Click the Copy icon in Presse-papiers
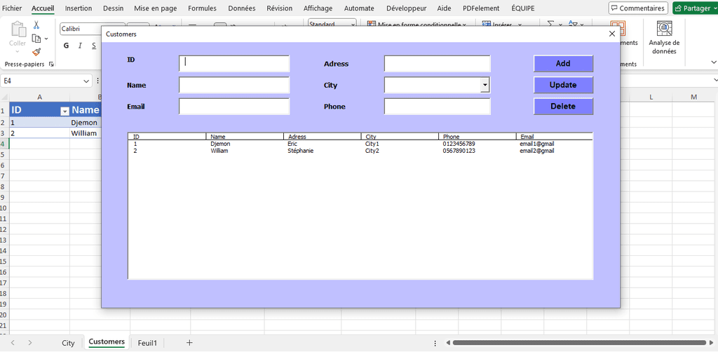This screenshot has width=718, height=352. [x=36, y=39]
